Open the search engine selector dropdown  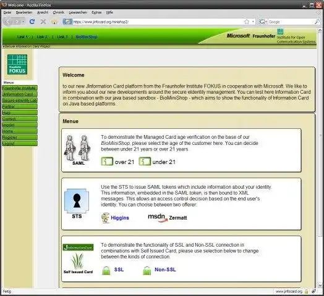tap(266, 22)
